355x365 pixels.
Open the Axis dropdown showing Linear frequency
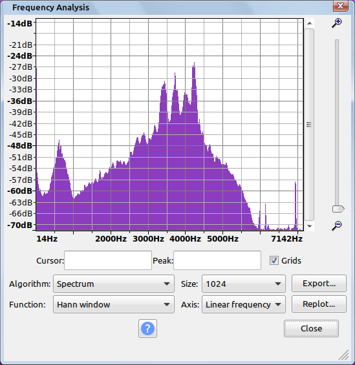244,304
